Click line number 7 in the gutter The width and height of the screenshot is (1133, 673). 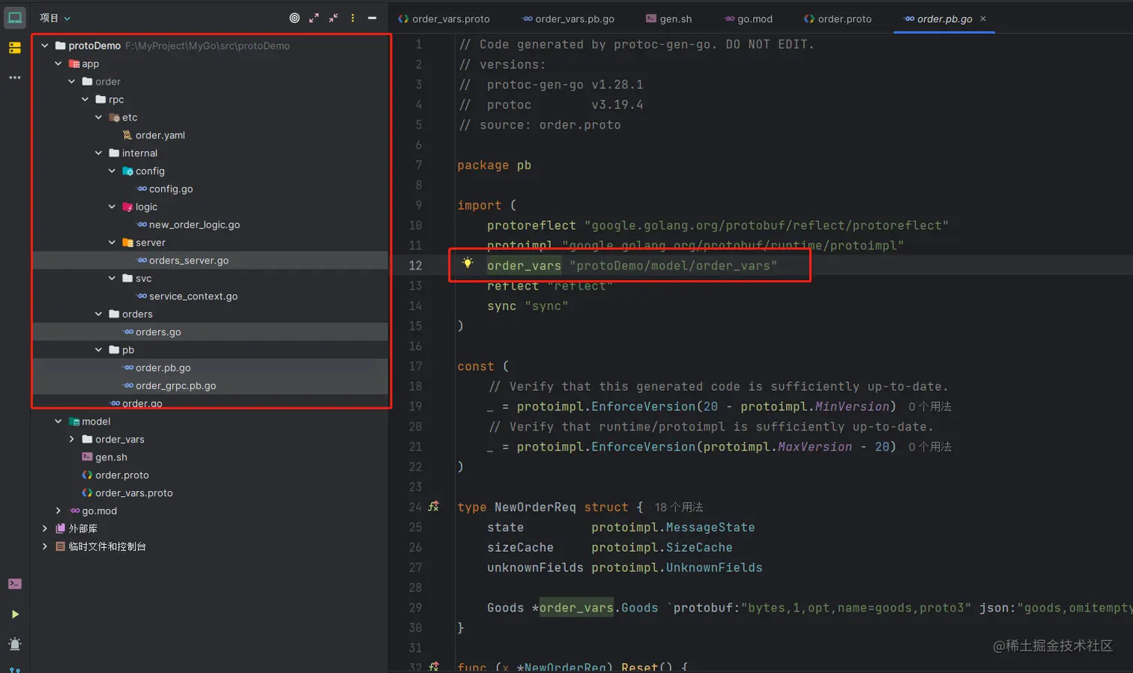point(419,165)
